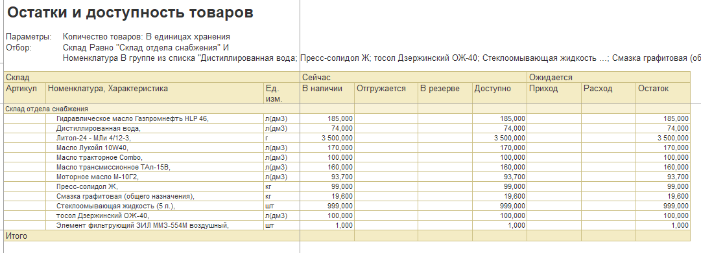Select the 'В наличии' column header
This screenshot has height=253, width=701.
(x=327, y=93)
